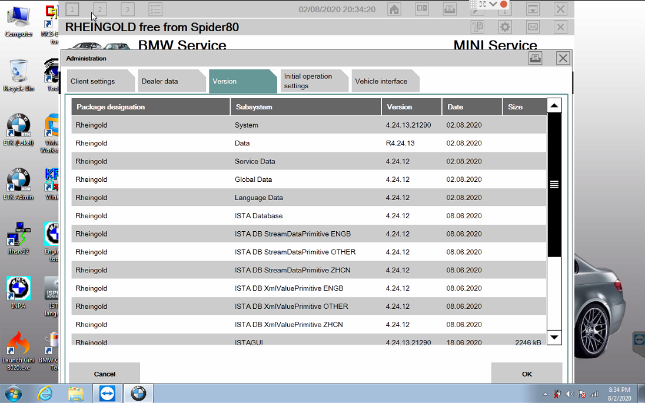Click the fullscreen arrows icon in overlay
The height and width of the screenshot is (403, 645).
click(483, 4)
